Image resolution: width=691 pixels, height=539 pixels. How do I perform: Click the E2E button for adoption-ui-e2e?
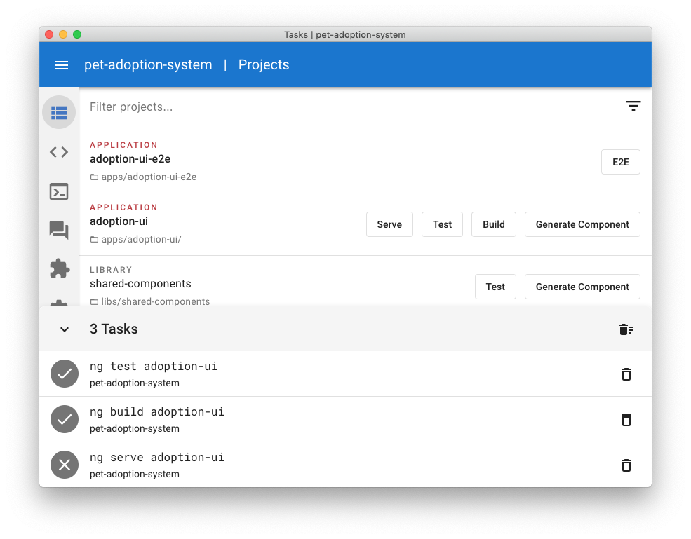click(x=620, y=162)
